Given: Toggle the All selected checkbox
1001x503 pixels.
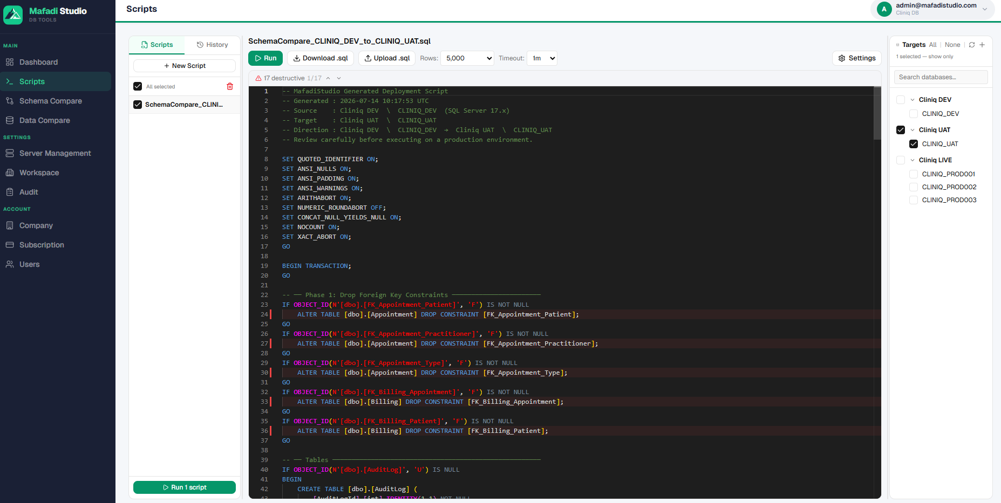Looking at the screenshot, I should (x=138, y=86).
